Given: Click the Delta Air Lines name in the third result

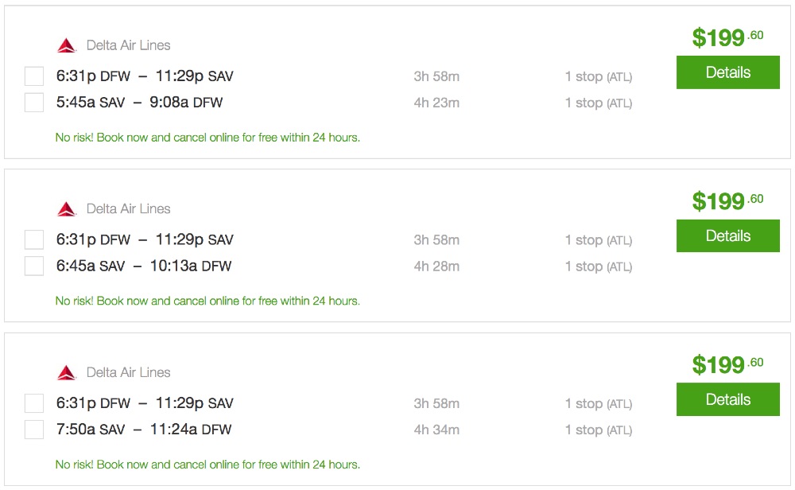Looking at the screenshot, I should tap(128, 372).
